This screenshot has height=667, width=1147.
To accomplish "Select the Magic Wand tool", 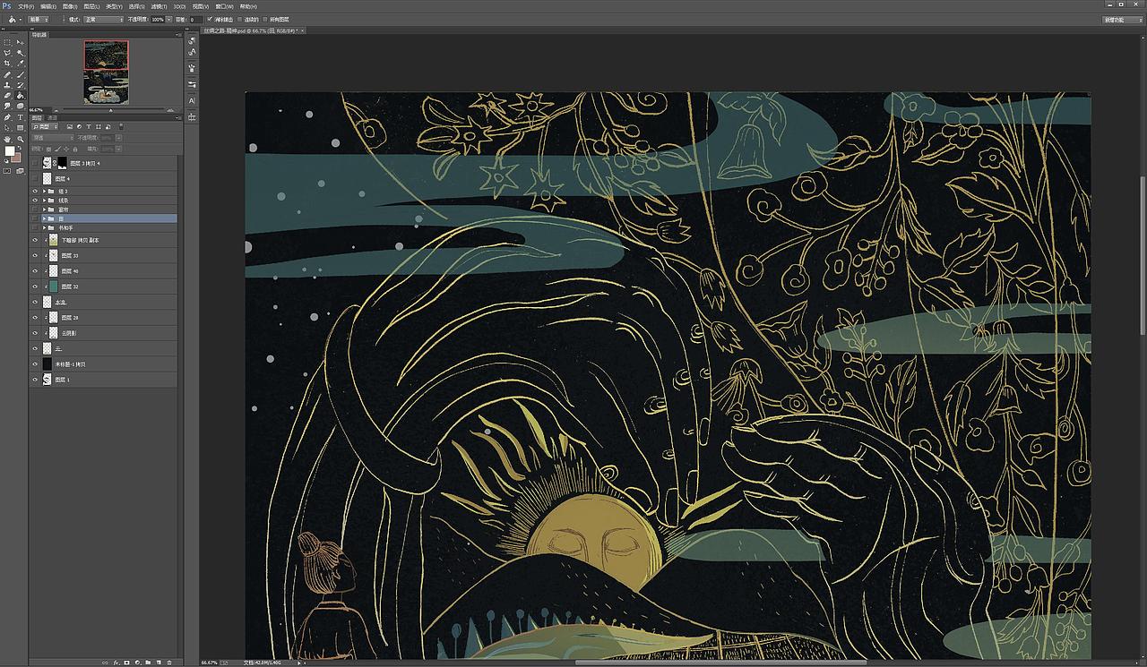I will pyautogui.click(x=20, y=53).
